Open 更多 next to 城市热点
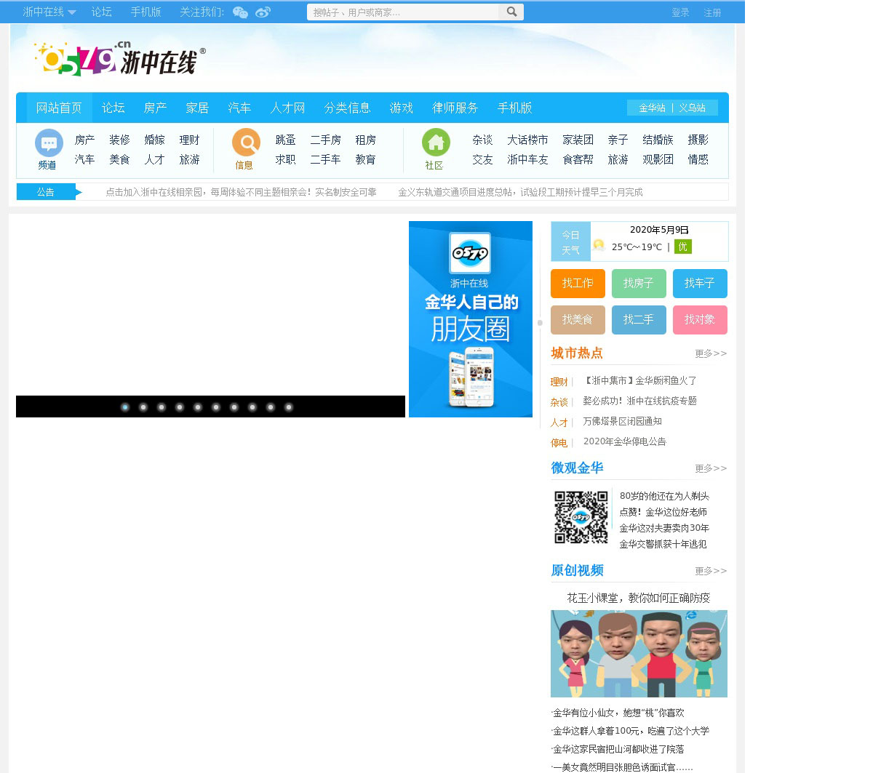 click(711, 353)
